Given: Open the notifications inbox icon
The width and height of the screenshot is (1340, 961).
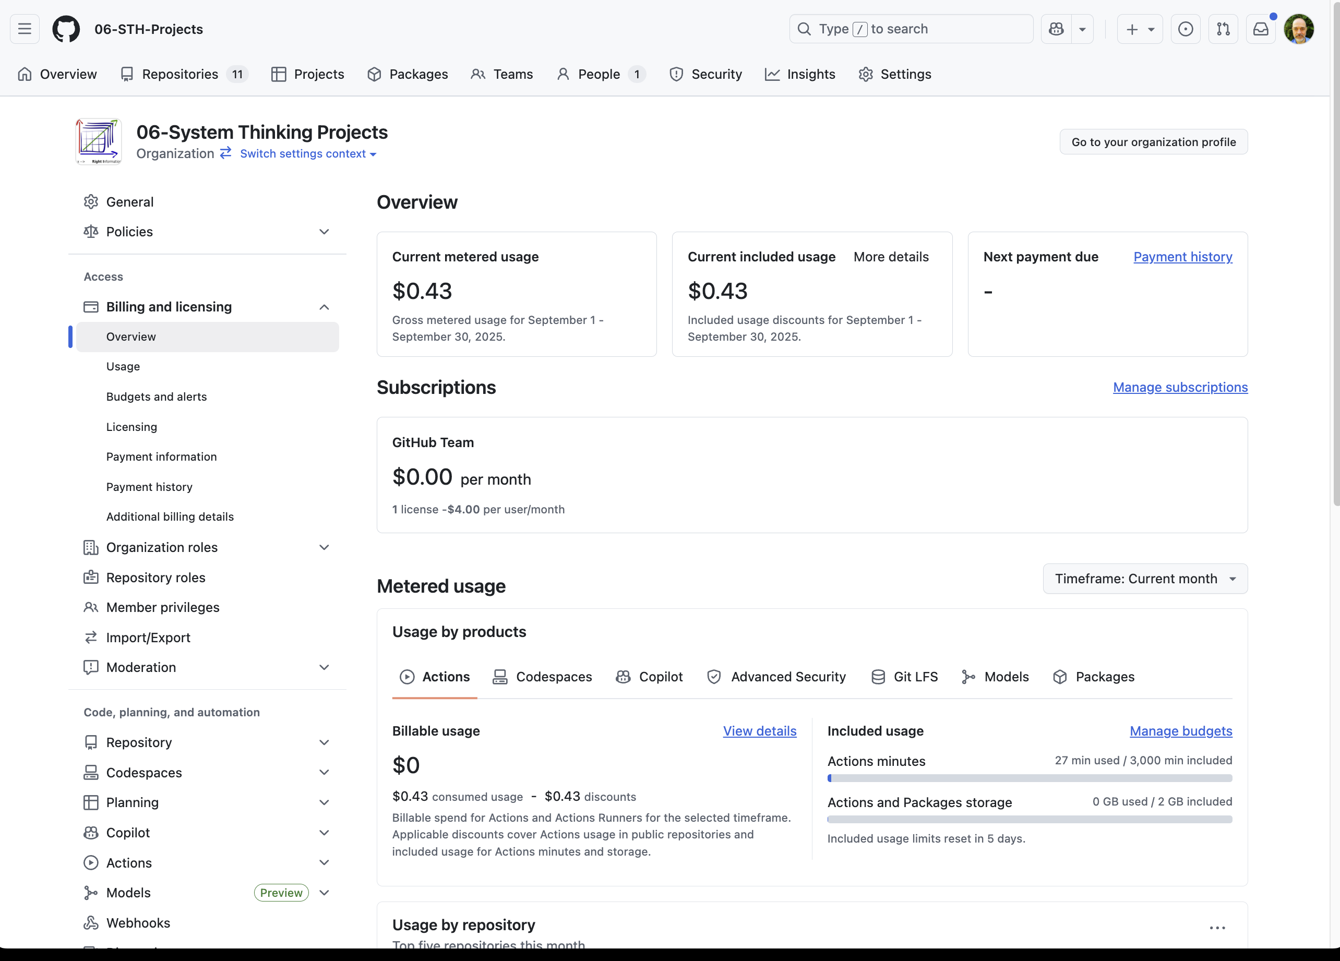Looking at the screenshot, I should tap(1260, 29).
